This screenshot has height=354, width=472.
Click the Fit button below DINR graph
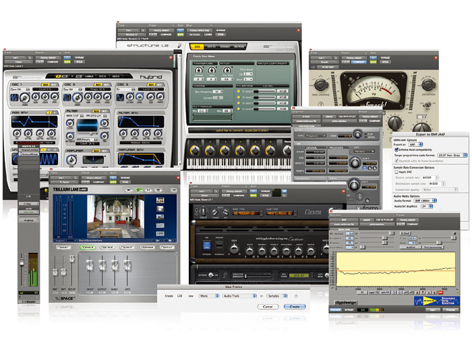[x=363, y=292]
